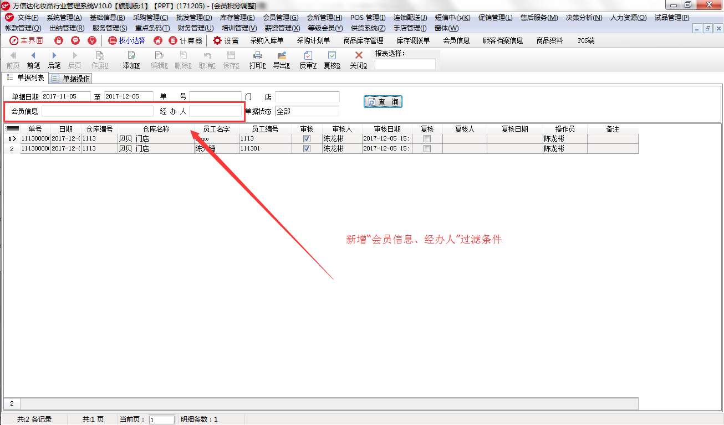724x425 pixels.
Task: Go to 前笔 previous record
Action: tap(33, 60)
